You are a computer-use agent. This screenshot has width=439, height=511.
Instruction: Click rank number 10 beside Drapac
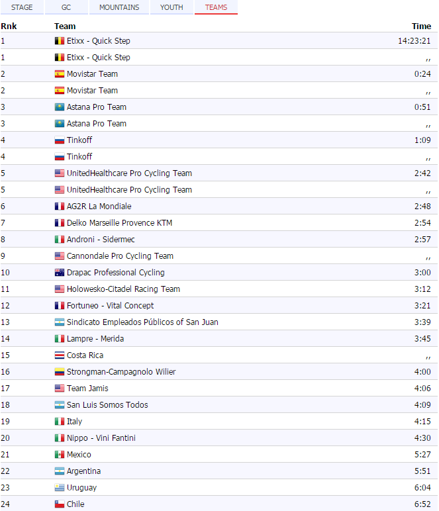pos(5,273)
